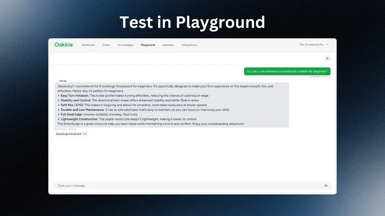The width and height of the screenshot is (385, 216).
Task: Click the SnowSurge Snowboard source tag
Action: click(71, 134)
